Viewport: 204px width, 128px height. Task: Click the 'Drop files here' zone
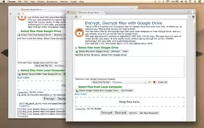[130, 102]
